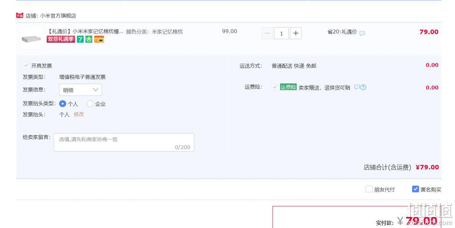Viewport: 455px width, 228px height.
Task: Click the Tmall logo beside the store name
Action: pos(20,15)
